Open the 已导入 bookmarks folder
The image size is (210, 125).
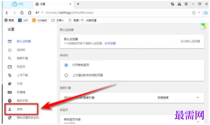(x=58, y=20)
